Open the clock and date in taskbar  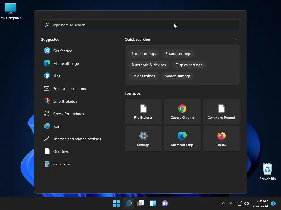coord(260,203)
